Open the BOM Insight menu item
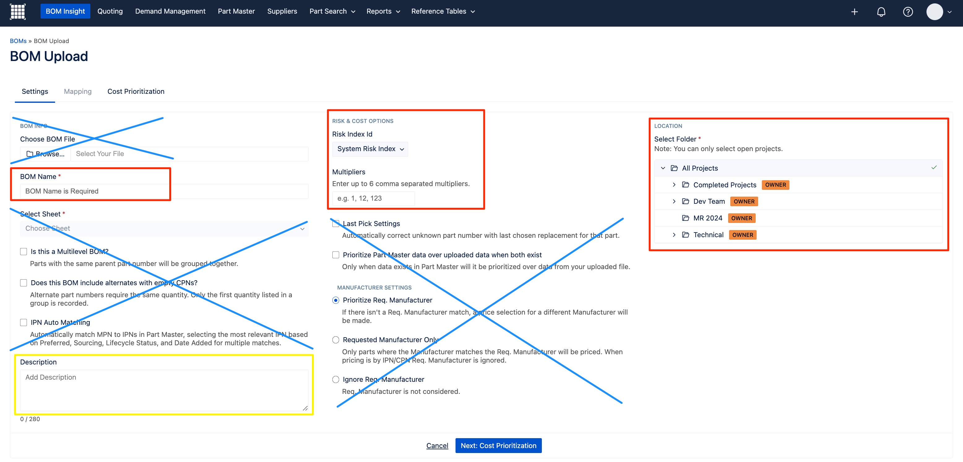963x462 pixels. click(x=65, y=11)
